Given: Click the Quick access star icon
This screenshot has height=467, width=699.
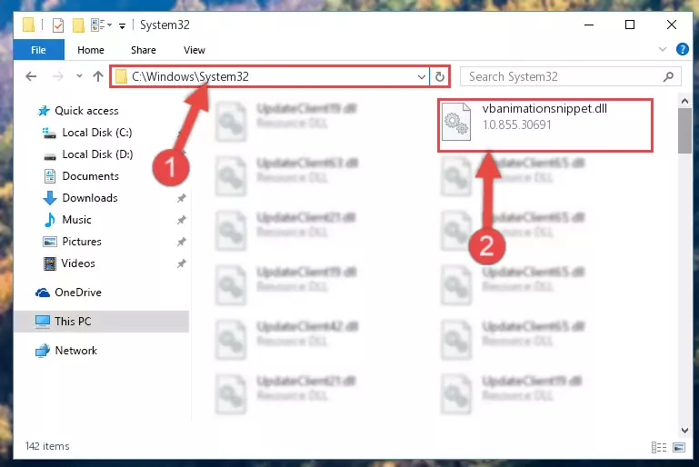Looking at the screenshot, I should (44, 111).
